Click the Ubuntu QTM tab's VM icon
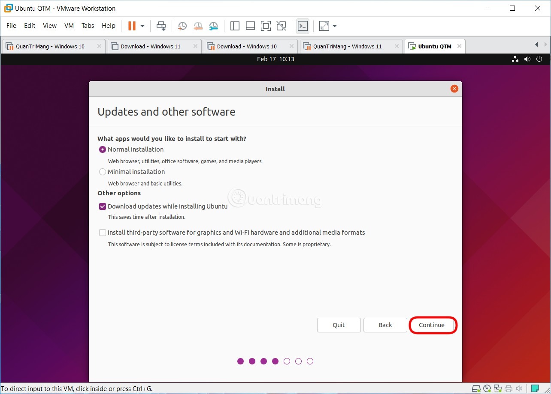Image resolution: width=551 pixels, height=394 pixels. pyautogui.click(x=412, y=46)
